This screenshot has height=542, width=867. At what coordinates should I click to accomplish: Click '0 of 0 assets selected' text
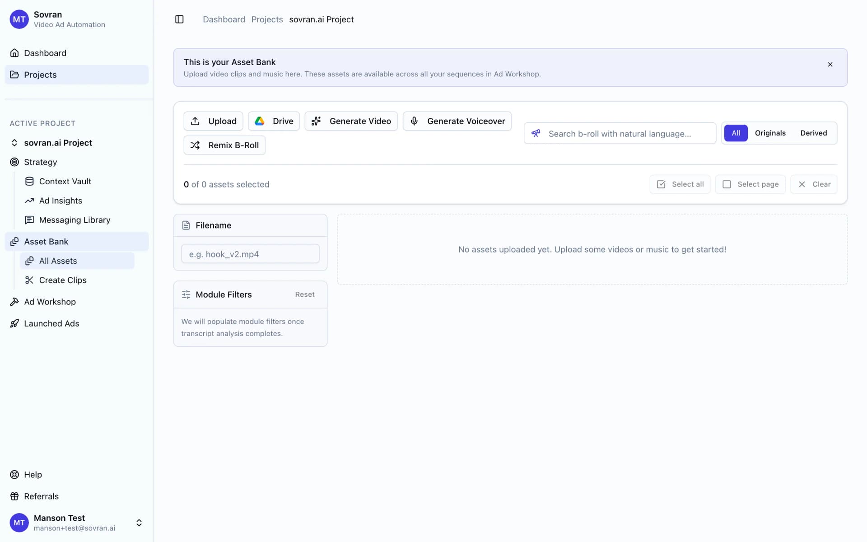(x=226, y=184)
